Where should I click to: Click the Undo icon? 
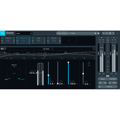tap(103, 33)
